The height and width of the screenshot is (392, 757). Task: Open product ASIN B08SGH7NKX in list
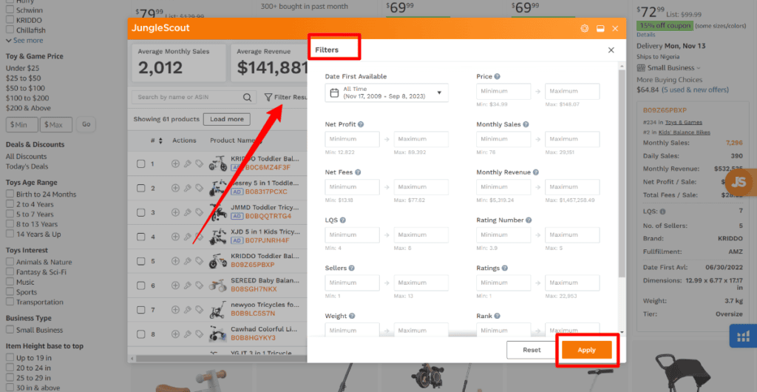click(254, 289)
